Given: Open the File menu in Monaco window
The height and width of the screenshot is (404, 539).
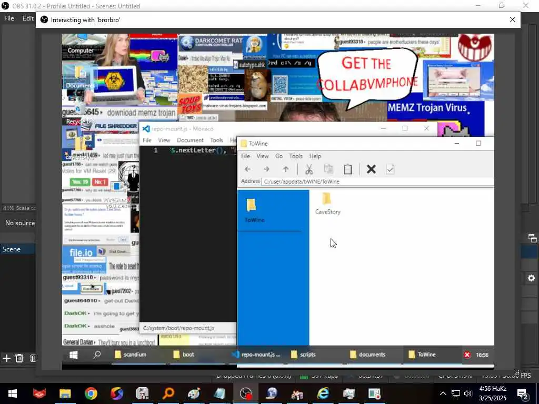Looking at the screenshot, I should [x=147, y=140].
